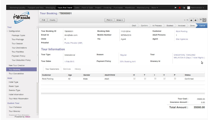Open the Point of Sale menu
Image resolution: width=208 pixels, height=120 pixels.
87,8
